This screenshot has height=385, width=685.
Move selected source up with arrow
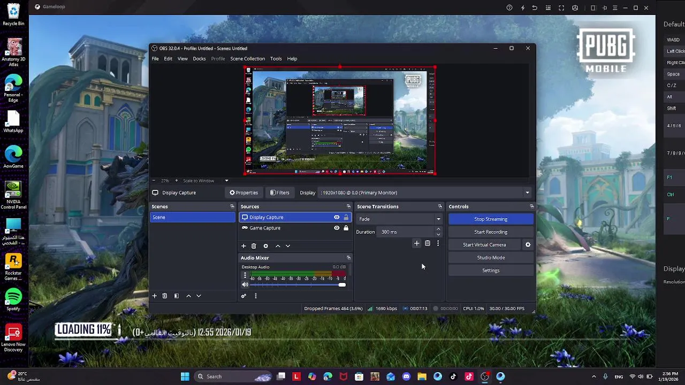[277, 246]
